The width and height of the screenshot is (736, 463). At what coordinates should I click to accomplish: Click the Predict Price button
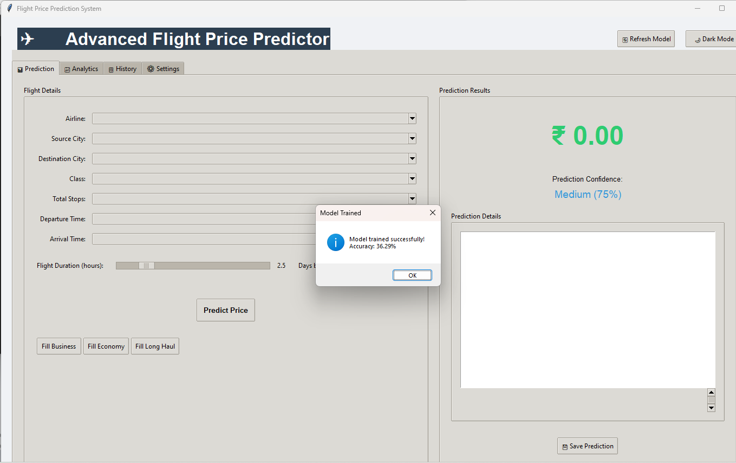(225, 310)
